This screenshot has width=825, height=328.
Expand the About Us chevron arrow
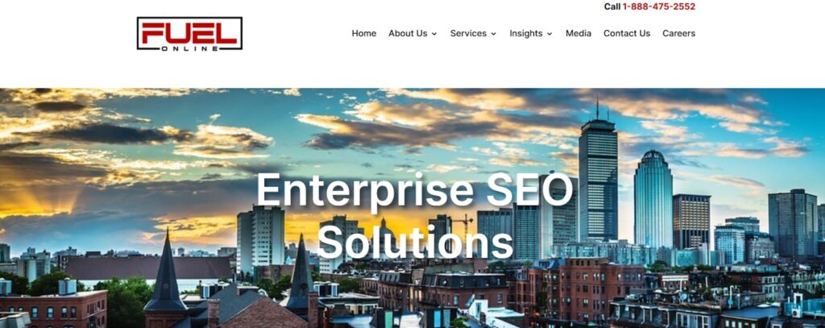pos(434,34)
